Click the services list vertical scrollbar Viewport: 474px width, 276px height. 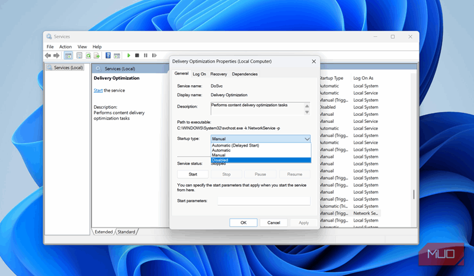(x=414, y=195)
